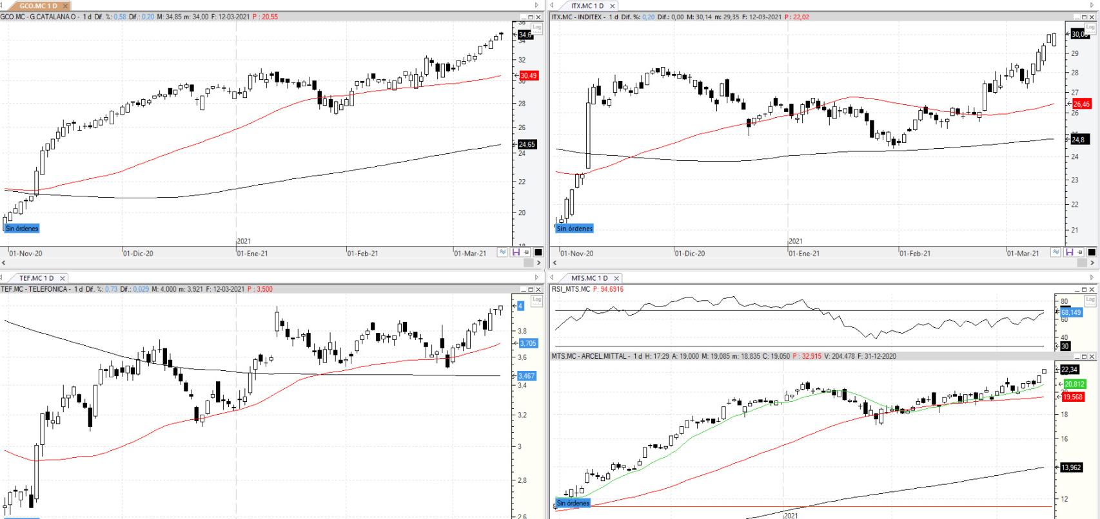Click the pin icon in GCO.MC chart
The height and width of the screenshot is (519, 1100).
click(526, 252)
